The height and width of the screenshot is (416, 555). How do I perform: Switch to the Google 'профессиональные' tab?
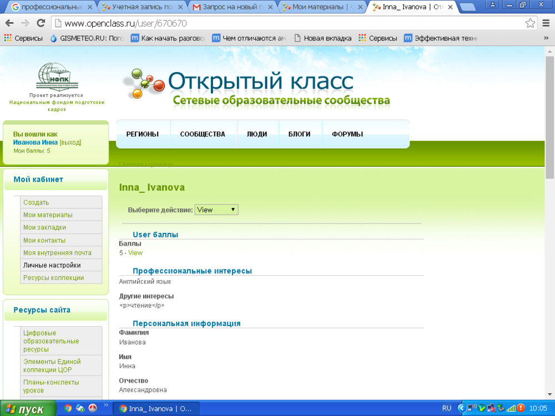coord(47,7)
